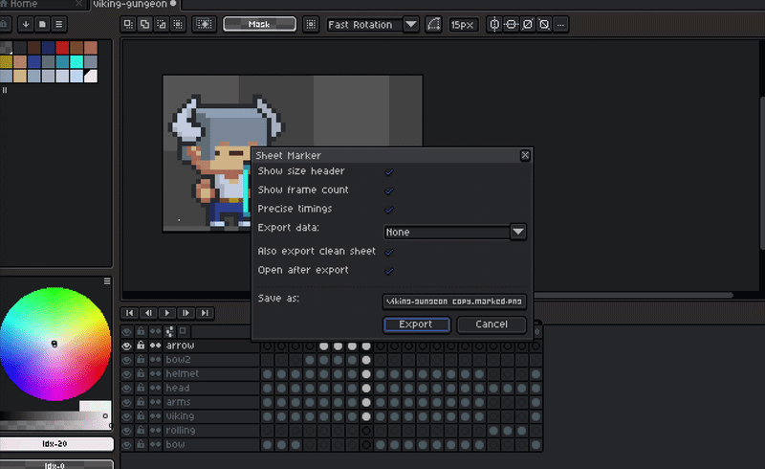Pick the cyan palette swatch
This screenshot has width=765, height=469.
[x=76, y=61]
